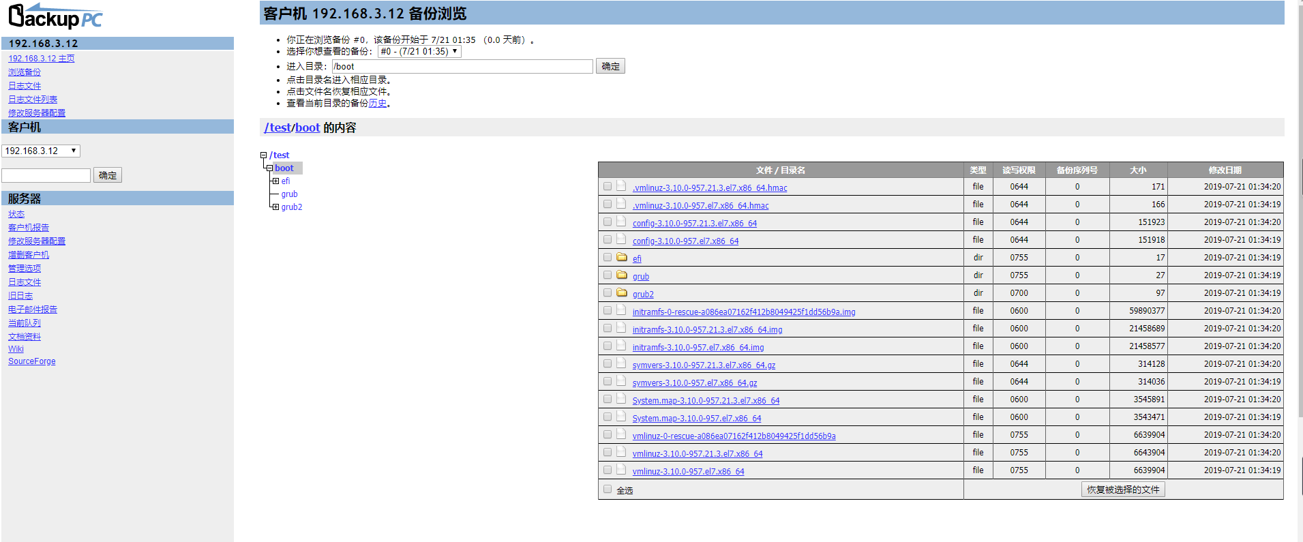Open 管理选项 in server menu

[x=25, y=269]
